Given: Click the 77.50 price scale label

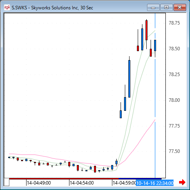Looking at the screenshot, I should tap(174, 151).
